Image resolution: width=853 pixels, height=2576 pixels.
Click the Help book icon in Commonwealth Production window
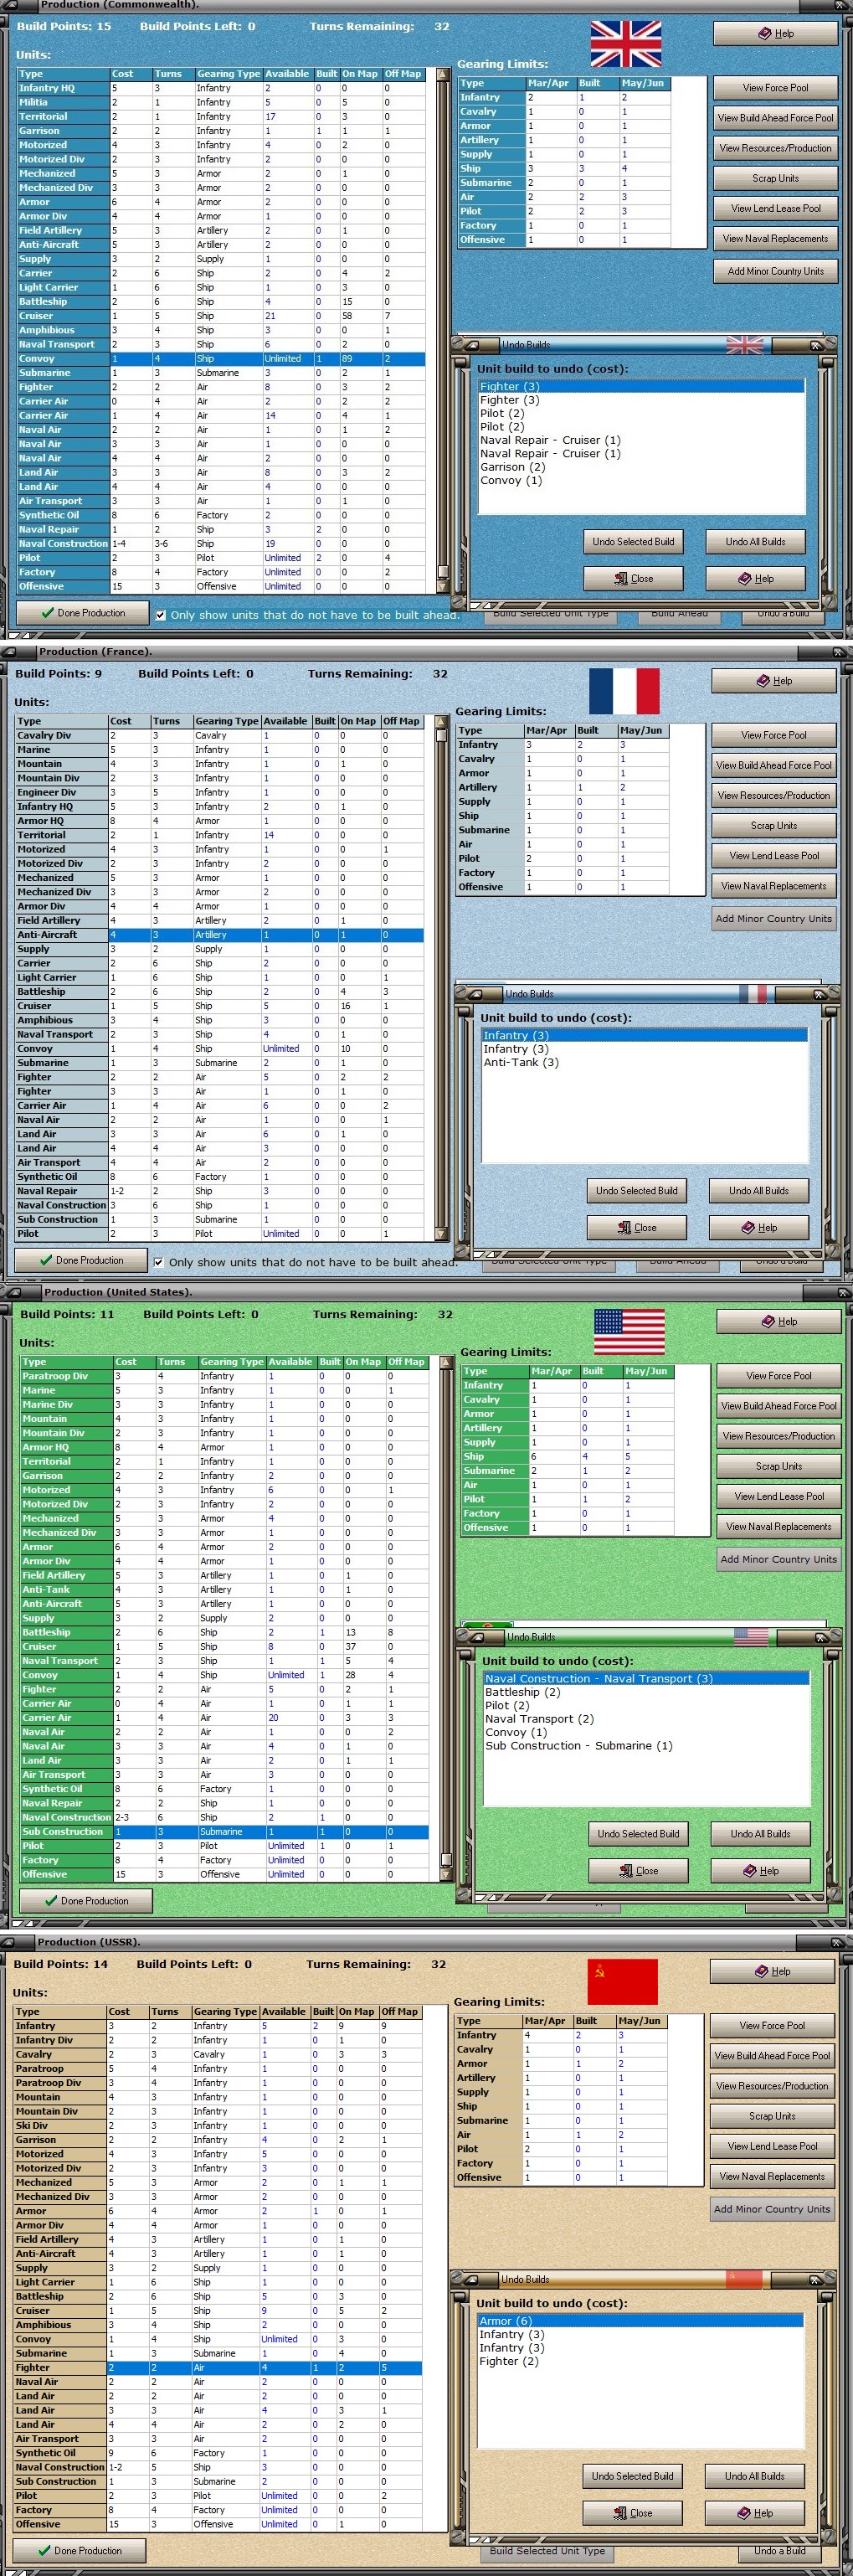click(x=765, y=34)
